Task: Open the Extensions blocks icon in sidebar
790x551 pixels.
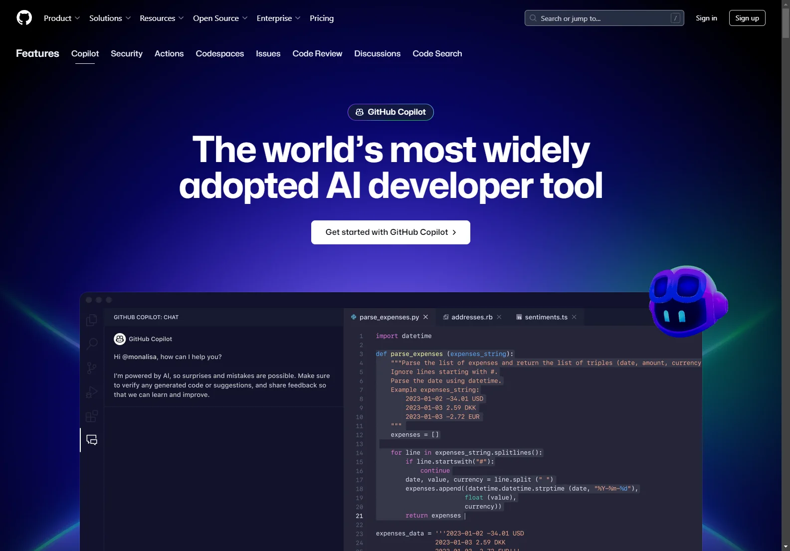Action: pyautogui.click(x=92, y=416)
